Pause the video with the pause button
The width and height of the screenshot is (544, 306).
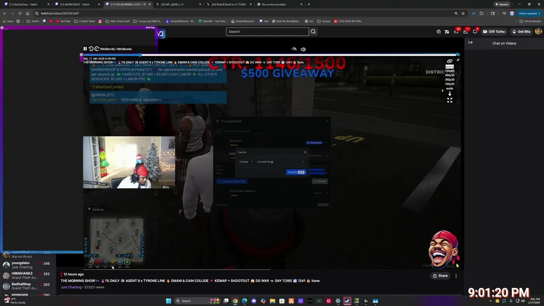[85, 49]
